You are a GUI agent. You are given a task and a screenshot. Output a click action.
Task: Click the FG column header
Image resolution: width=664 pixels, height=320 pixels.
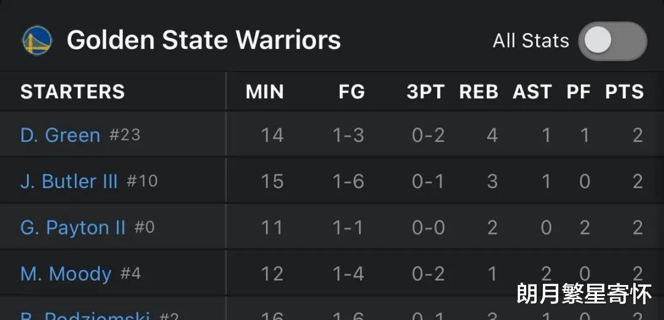point(352,92)
